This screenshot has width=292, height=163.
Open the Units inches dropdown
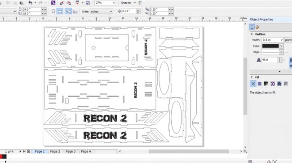pyautogui.click(x=102, y=12)
